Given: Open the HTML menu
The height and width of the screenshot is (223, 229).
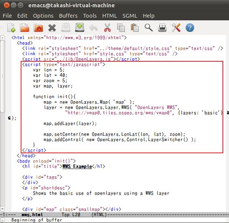Looking at the screenshot, I should 110,16.
